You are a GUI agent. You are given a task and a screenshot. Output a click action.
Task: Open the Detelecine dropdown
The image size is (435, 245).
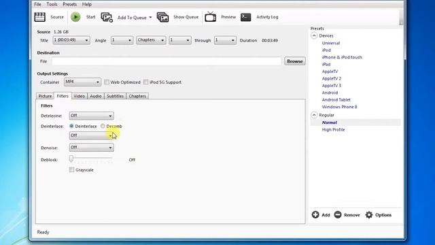91,116
